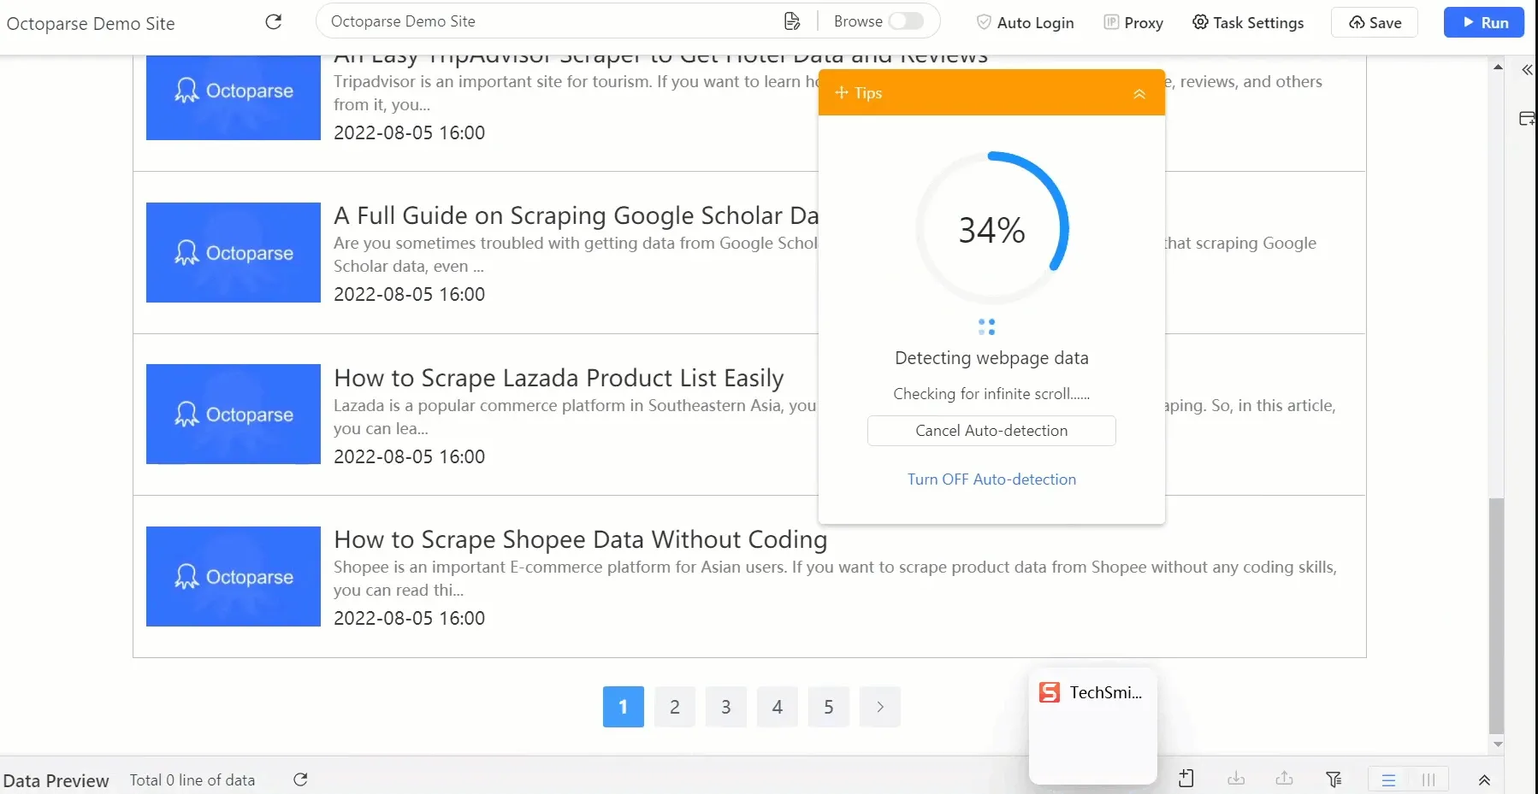The width and height of the screenshot is (1538, 794).
Task: Click 'Total 0 line of data' text
Action: [x=192, y=779]
